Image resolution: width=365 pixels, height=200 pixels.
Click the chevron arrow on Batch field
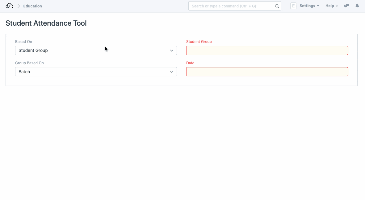tap(172, 72)
